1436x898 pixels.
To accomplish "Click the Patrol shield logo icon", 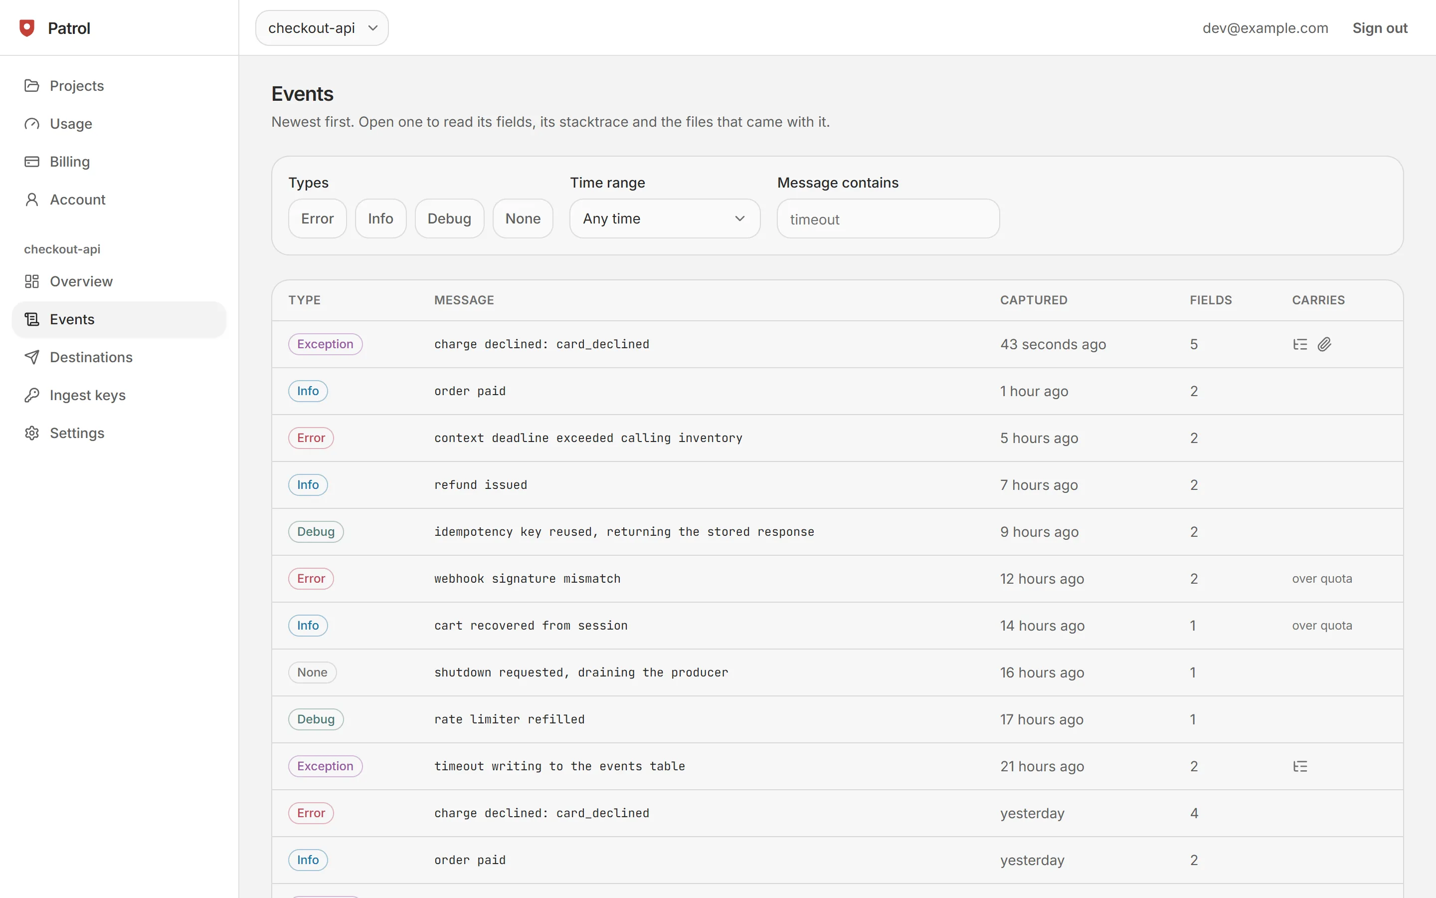I will click(x=27, y=28).
